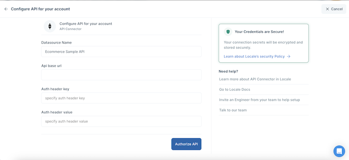The width and height of the screenshot is (349, 160).
Task: Click the page title in the top bar
Action: [x=40, y=9]
